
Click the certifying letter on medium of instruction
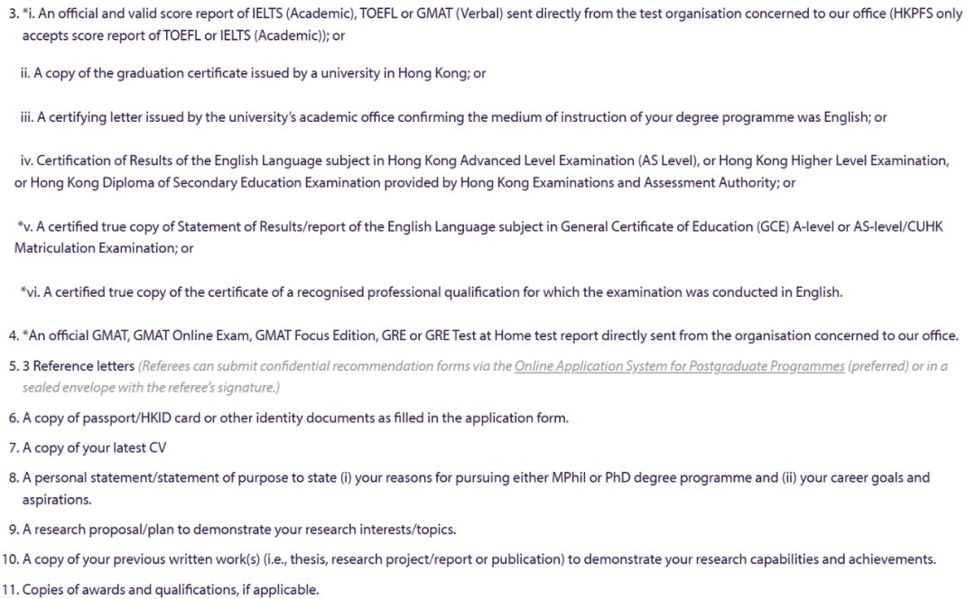tap(453, 117)
